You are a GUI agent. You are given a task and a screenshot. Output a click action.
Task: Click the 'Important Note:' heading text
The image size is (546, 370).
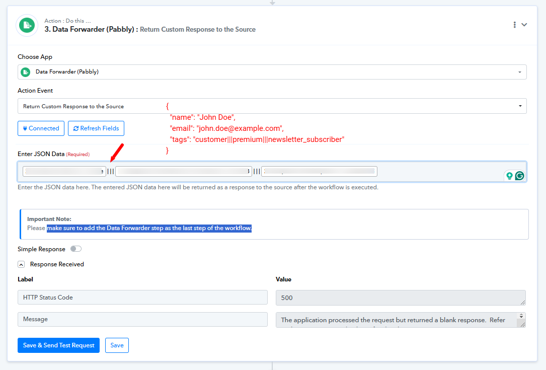coord(49,219)
